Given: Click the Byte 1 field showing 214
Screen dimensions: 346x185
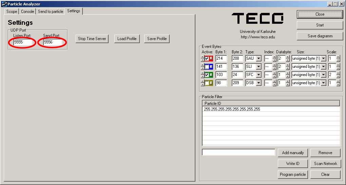Looking at the screenshot, I should pos(221,58).
